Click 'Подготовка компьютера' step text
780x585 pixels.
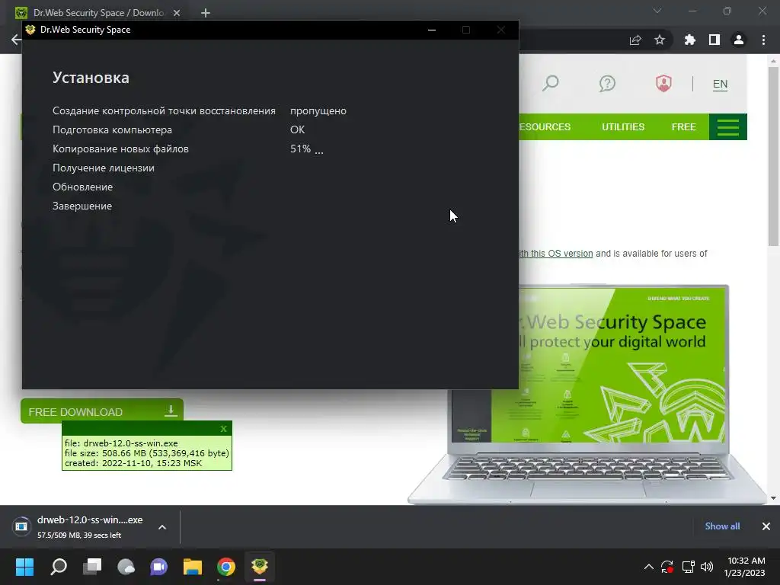tap(113, 129)
